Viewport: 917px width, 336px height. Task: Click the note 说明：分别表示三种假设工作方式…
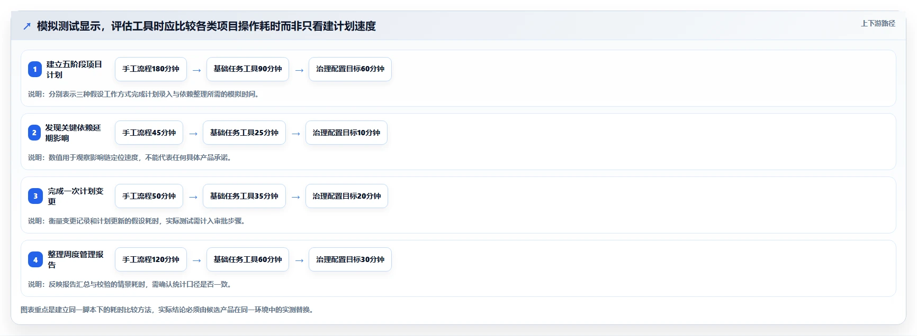(144, 94)
